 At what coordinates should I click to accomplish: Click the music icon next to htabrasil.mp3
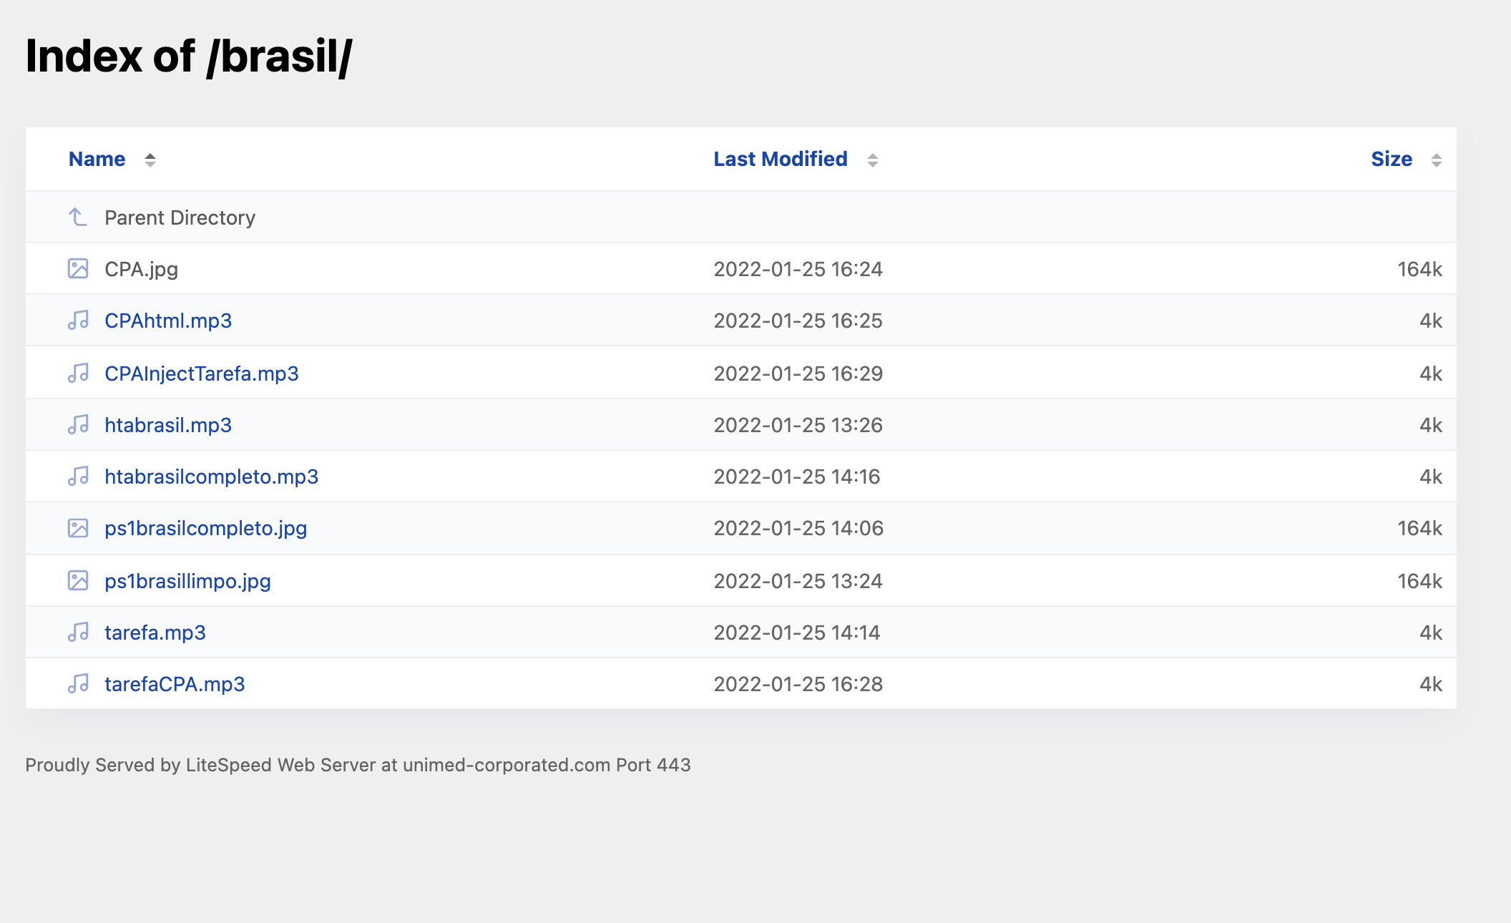[78, 425]
